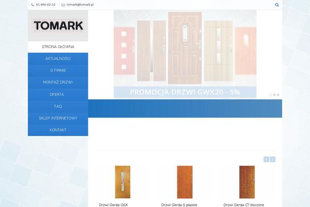Image resolution: width=310 pixels, height=207 pixels.
Task: Visit the Sklep Internetowy link
Action: pyautogui.click(x=58, y=118)
